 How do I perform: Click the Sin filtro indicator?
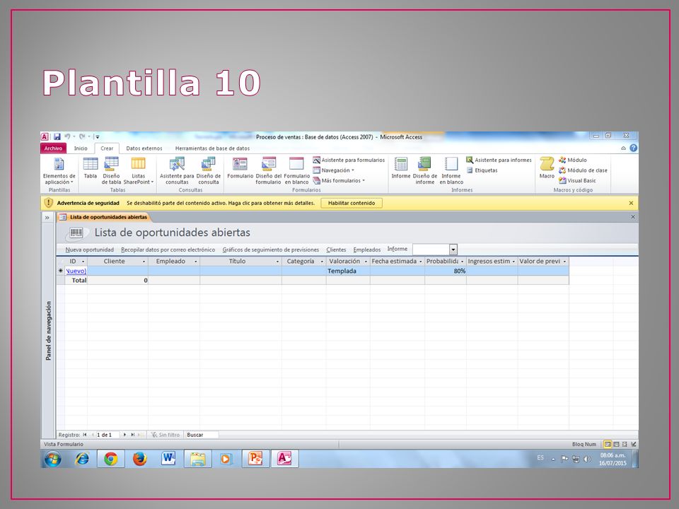(165, 435)
